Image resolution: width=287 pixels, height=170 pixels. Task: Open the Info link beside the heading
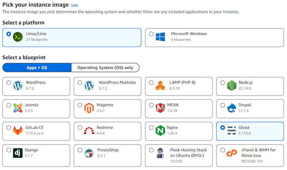tap(74, 6)
